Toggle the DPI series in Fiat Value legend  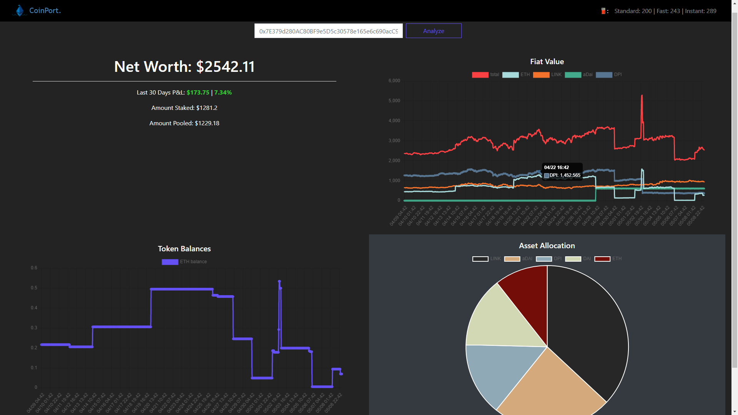(608, 75)
